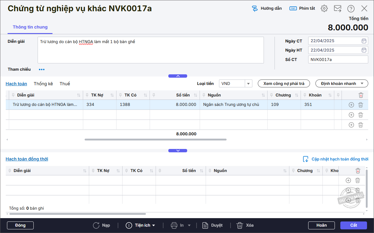Switch to the Thuế tab
The image size is (374, 233).
point(65,84)
